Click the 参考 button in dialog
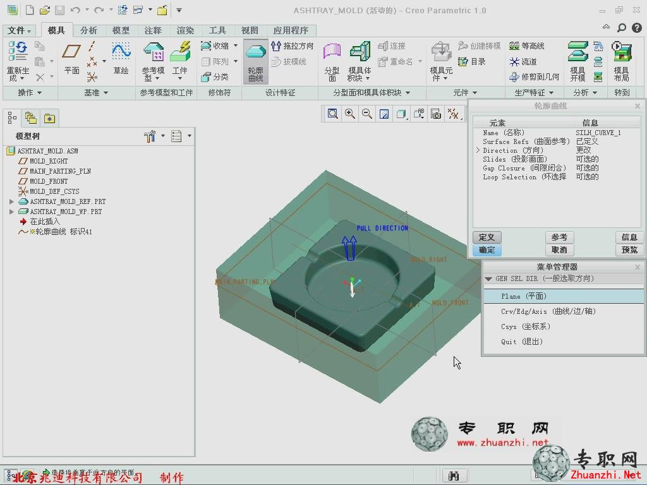This screenshot has height=485, width=647. pos(559,237)
